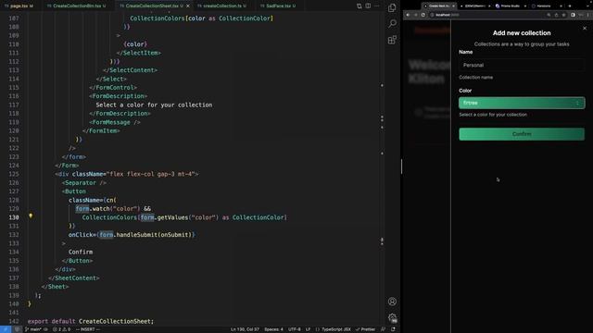The height and width of the screenshot is (333, 593).
Task: Switch to the createCollection.ts tab
Action: pos(222,6)
